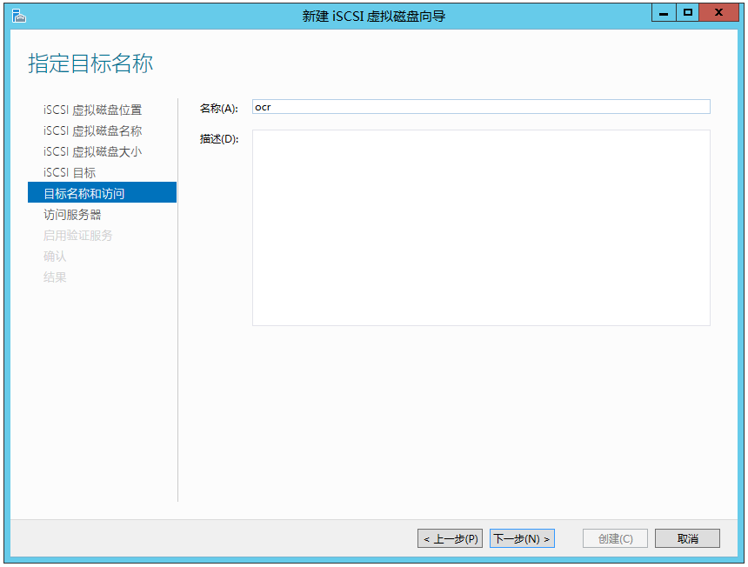
Task: Click the greyed-out 创建(C) button
Action: [x=615, y=538]
